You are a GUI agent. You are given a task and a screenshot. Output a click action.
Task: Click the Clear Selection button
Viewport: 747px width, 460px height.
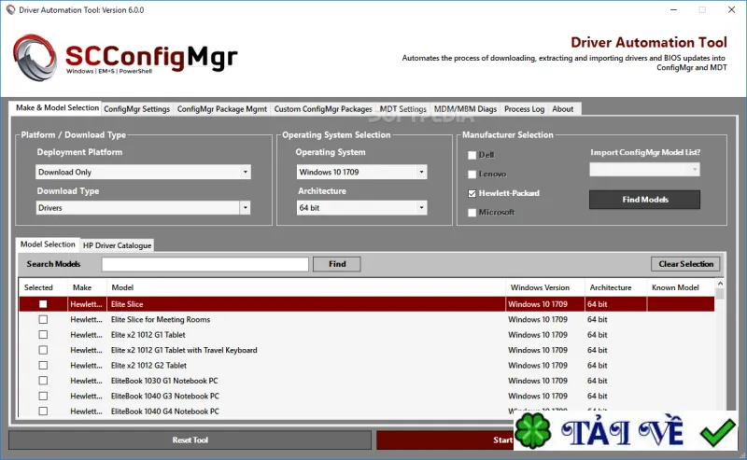point(685,264)
